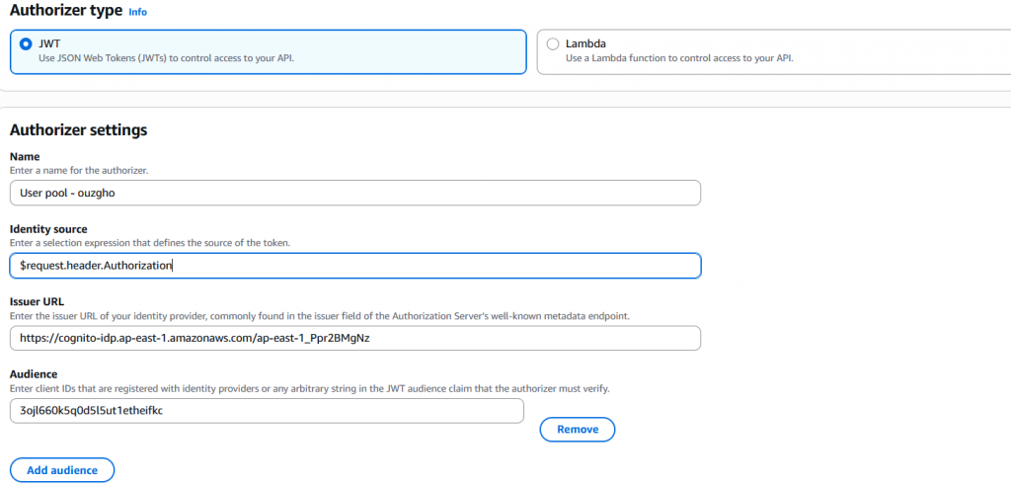Screen dimensions: 1011x486
Task: Select the Lambda radio button
Action: coord(552,43)
